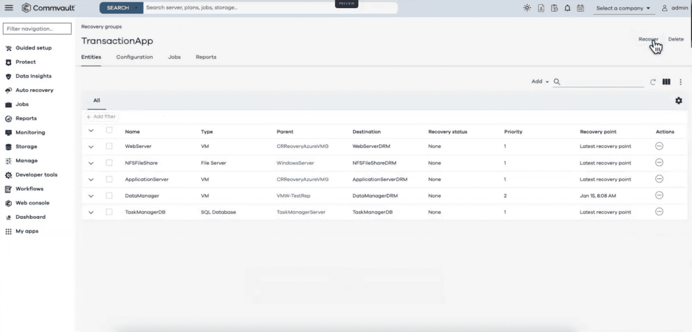Open the Web console
Image resolution: width=692 pixels, height=332 pixels.
tap(32, 203)
